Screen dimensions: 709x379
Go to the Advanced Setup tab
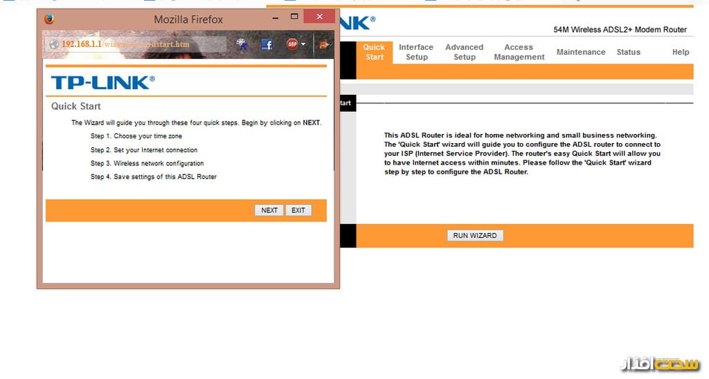(x=464, y=53)
